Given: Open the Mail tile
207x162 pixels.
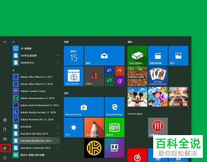Looking at the screenshot, I should click(x=104, y=56).
